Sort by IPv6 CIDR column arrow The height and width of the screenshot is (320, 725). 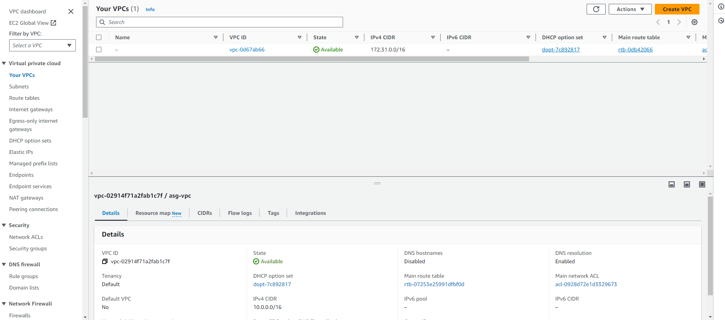click(x=528, y=37)
